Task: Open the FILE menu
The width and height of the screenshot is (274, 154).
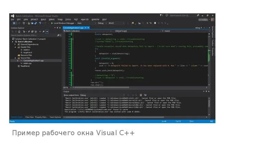Action: tap(12, 20)
